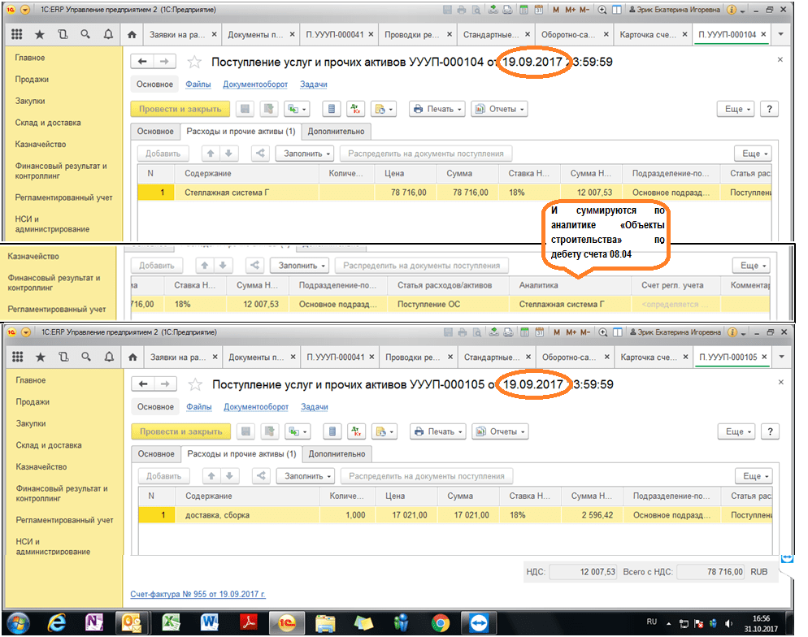Expand create-based-on dropdown in document УУУП-000104
The image size is (808, 637).
[297, 109]
